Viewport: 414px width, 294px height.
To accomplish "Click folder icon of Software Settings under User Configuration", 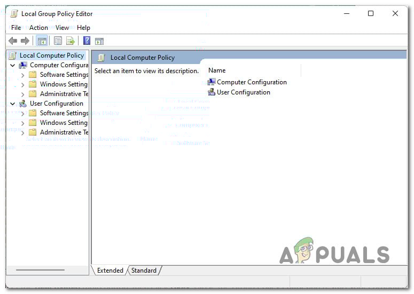I will [33, 113].
